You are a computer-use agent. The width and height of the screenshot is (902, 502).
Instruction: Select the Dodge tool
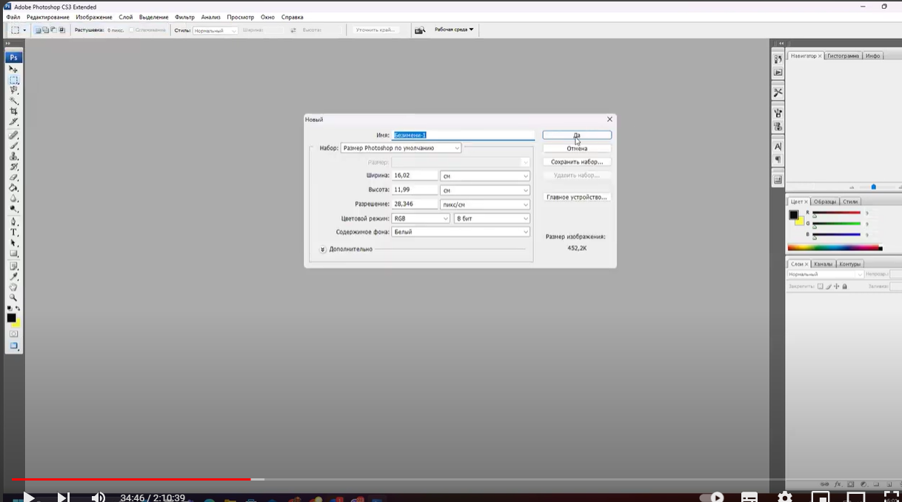[x=13, y=209]
